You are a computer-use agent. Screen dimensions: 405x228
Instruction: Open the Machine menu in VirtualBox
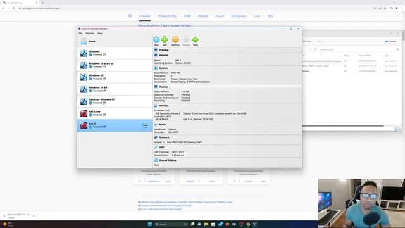(x=90, y=34)
